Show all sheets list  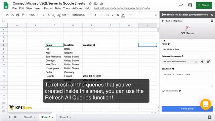point(15,117)
